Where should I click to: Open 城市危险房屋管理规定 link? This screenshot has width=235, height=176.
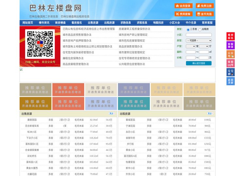tap(132, 40)
